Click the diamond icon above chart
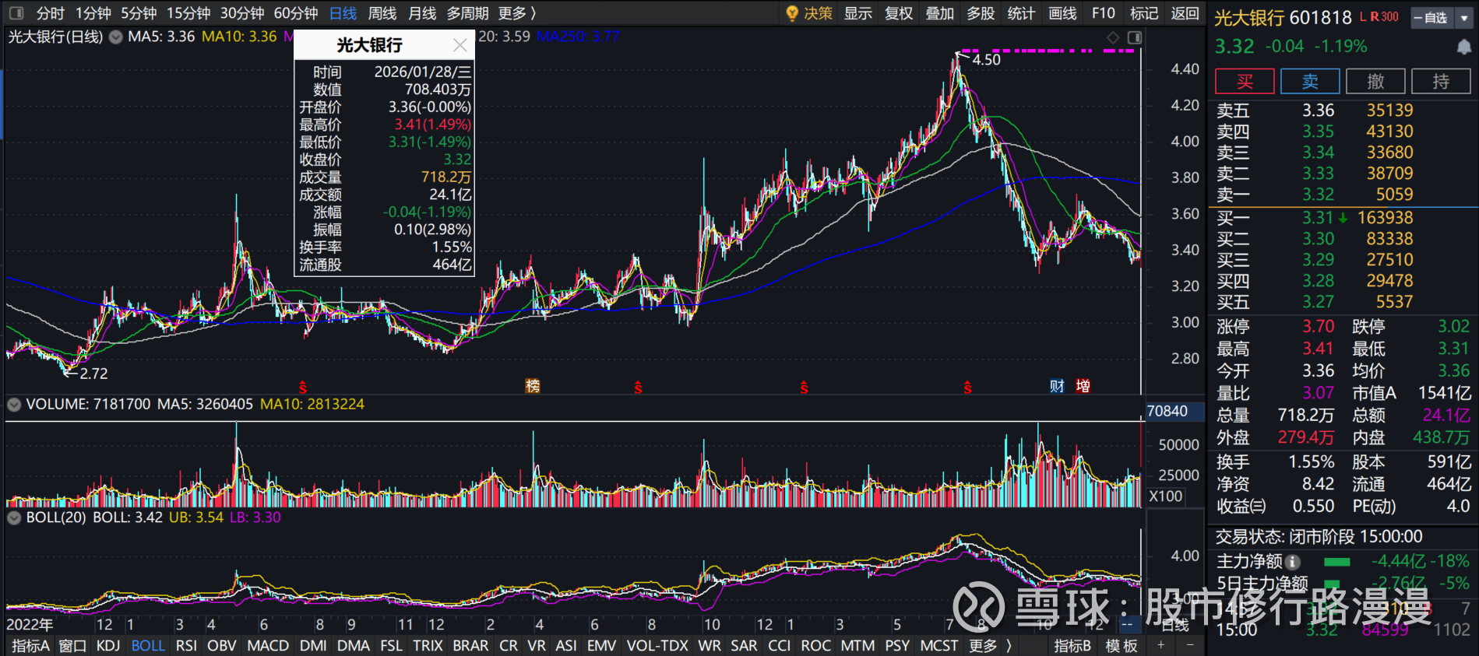 click(1113, 37)
